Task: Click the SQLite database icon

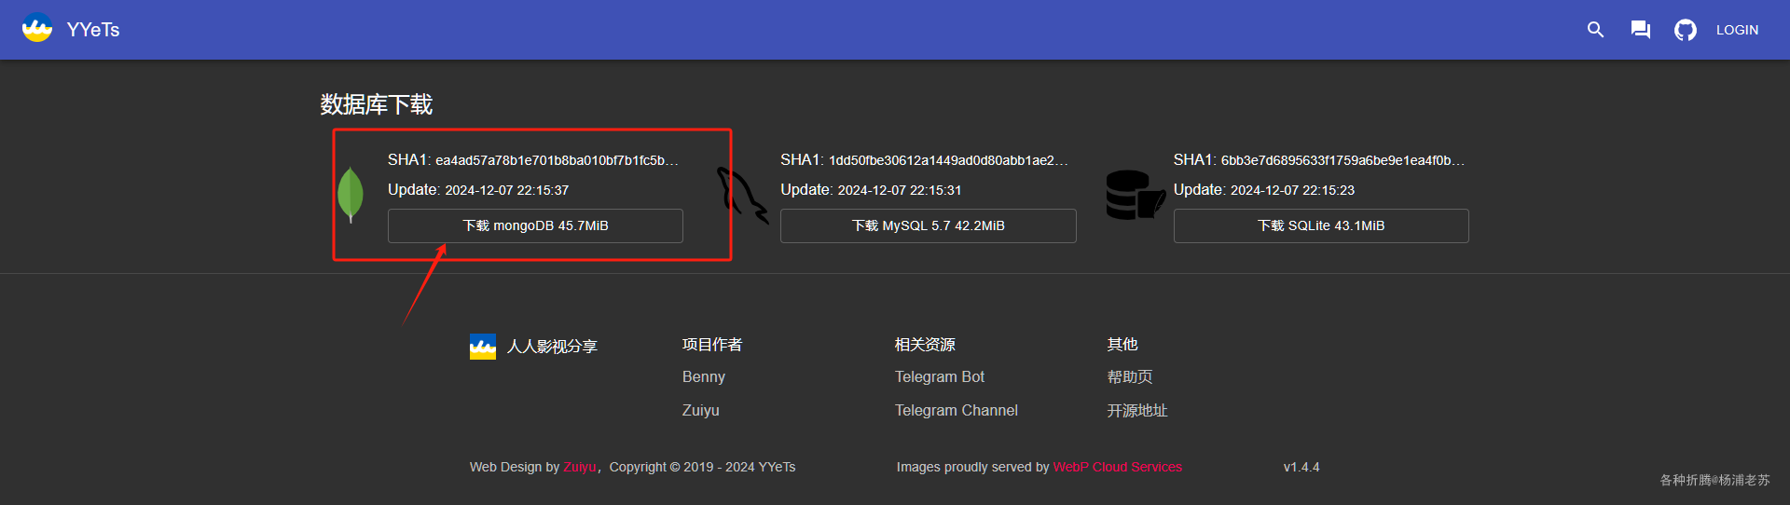Action: [x=1135, y=195]
